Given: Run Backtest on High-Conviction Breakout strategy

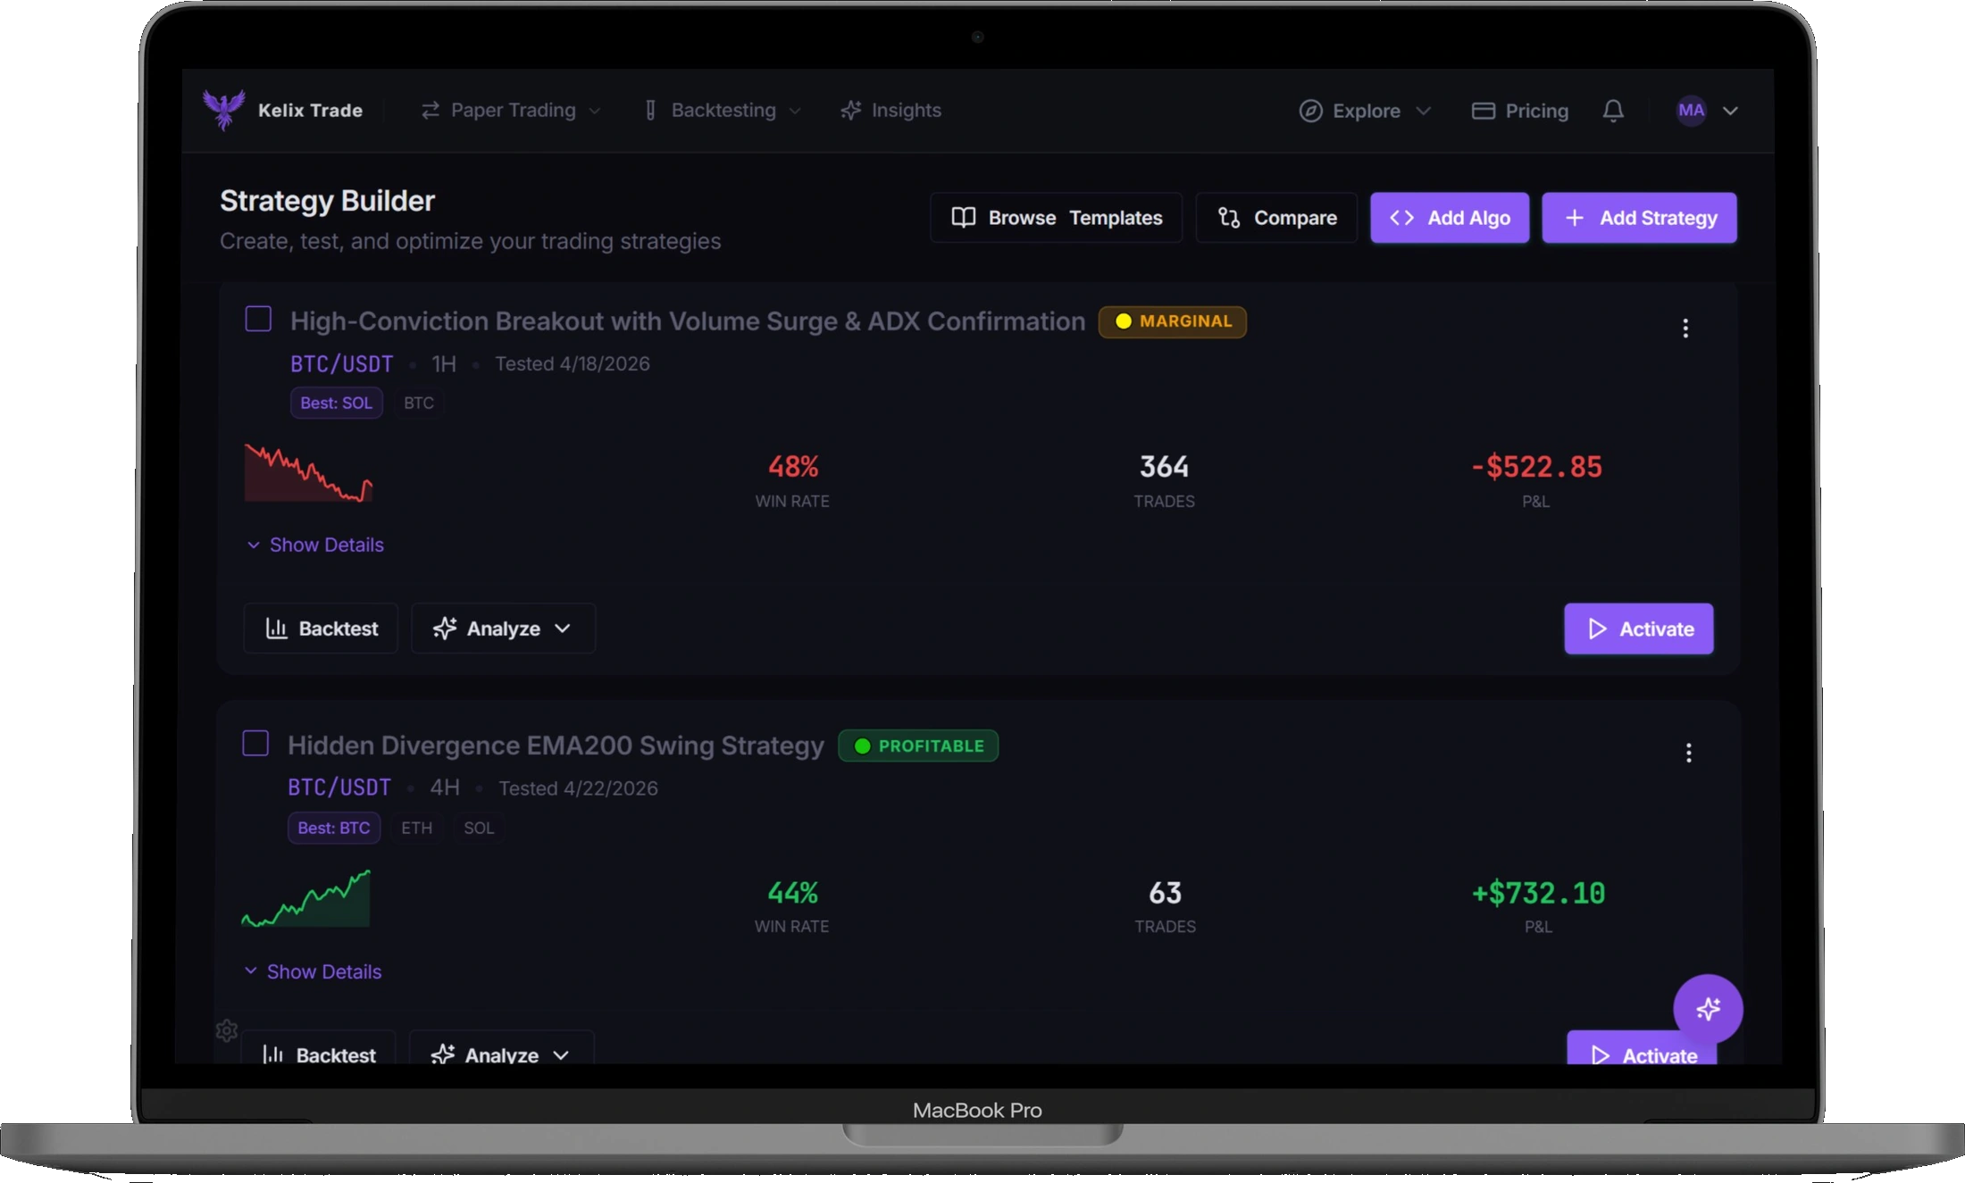Looking at the screenshot, I should coord(321,629).
